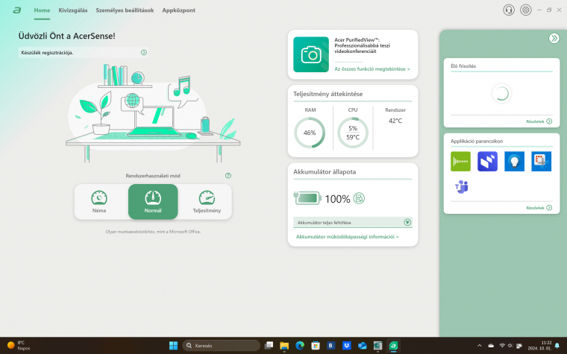Click the AcerSense taskbar icon

[x=393, y=346]
